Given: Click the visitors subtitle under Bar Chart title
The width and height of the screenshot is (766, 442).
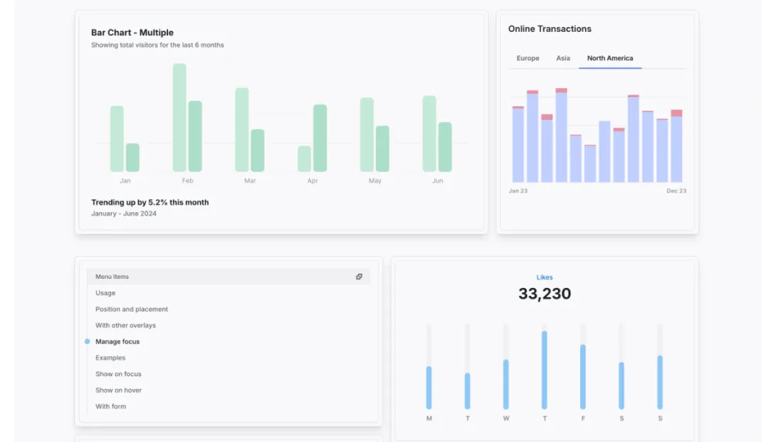Looking at the screenshot, I should pyautogui.click(x=157, y=45).
